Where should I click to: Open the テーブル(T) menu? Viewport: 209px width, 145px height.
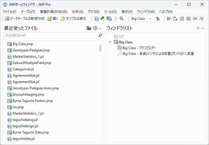28,12
